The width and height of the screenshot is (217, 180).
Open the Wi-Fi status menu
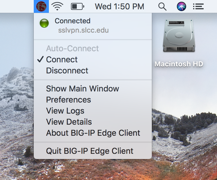point(57,6)
